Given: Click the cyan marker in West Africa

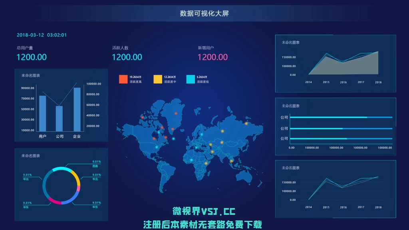Looking at the screenshot, I should (192, 160).
